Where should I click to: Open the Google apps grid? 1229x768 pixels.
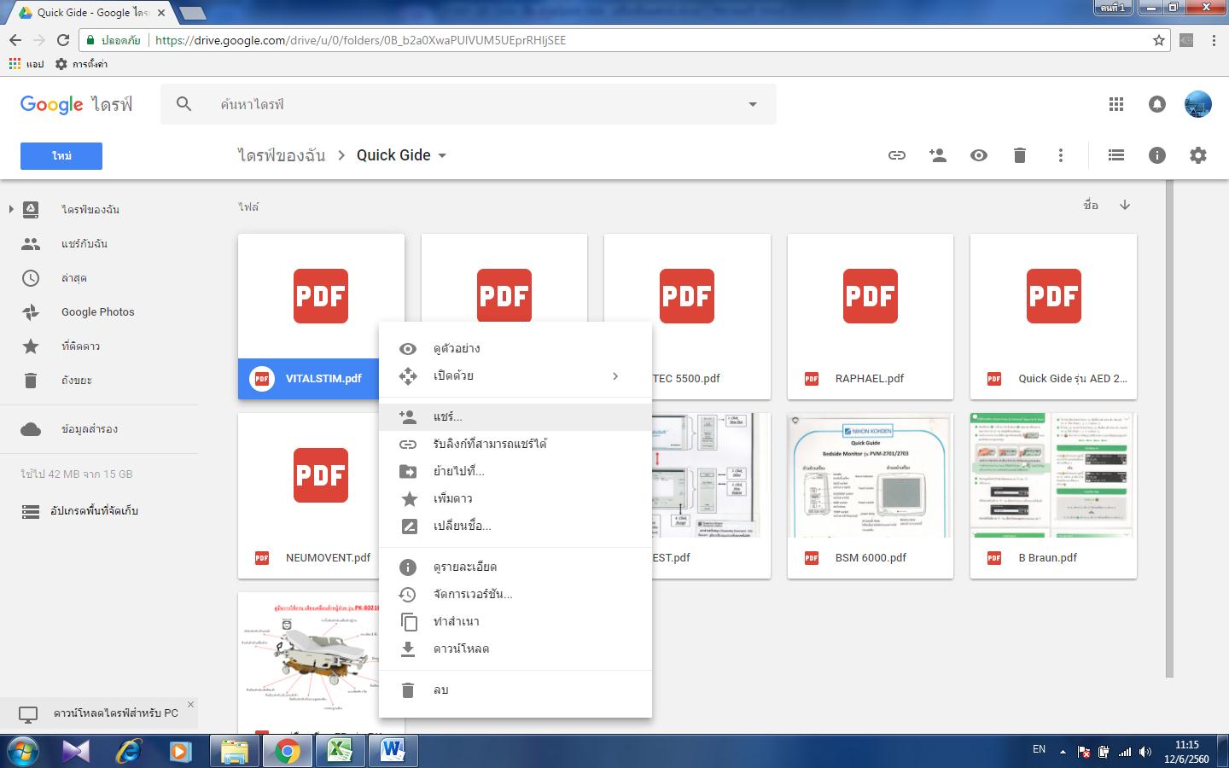point(1115,104)
